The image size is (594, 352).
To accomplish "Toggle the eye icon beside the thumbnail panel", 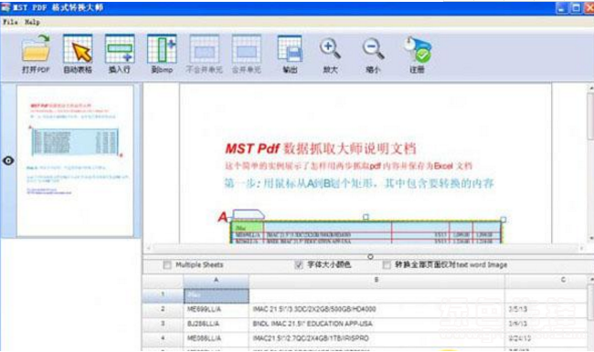I will click(8, 160).
